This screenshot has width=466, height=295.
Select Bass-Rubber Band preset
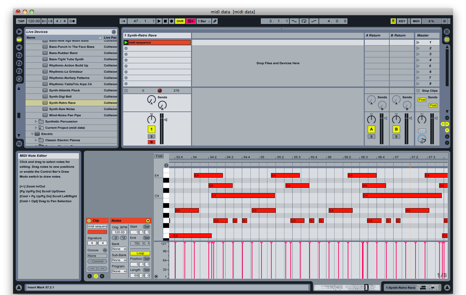click(x=71, y=53)
